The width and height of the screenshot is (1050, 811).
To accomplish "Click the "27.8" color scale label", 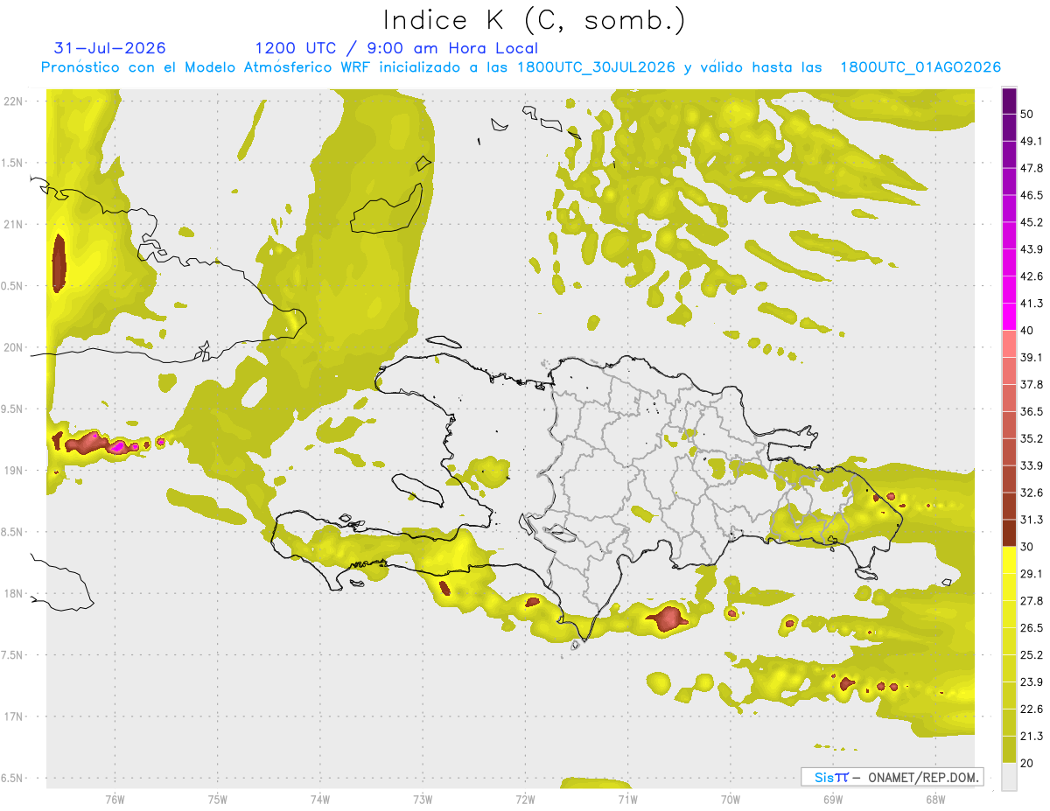I will pyautogui.click(x=1032, y=601).
